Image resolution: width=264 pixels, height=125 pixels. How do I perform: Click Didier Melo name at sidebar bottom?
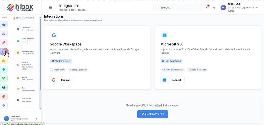pyautogui.click(x=15, y=116)
